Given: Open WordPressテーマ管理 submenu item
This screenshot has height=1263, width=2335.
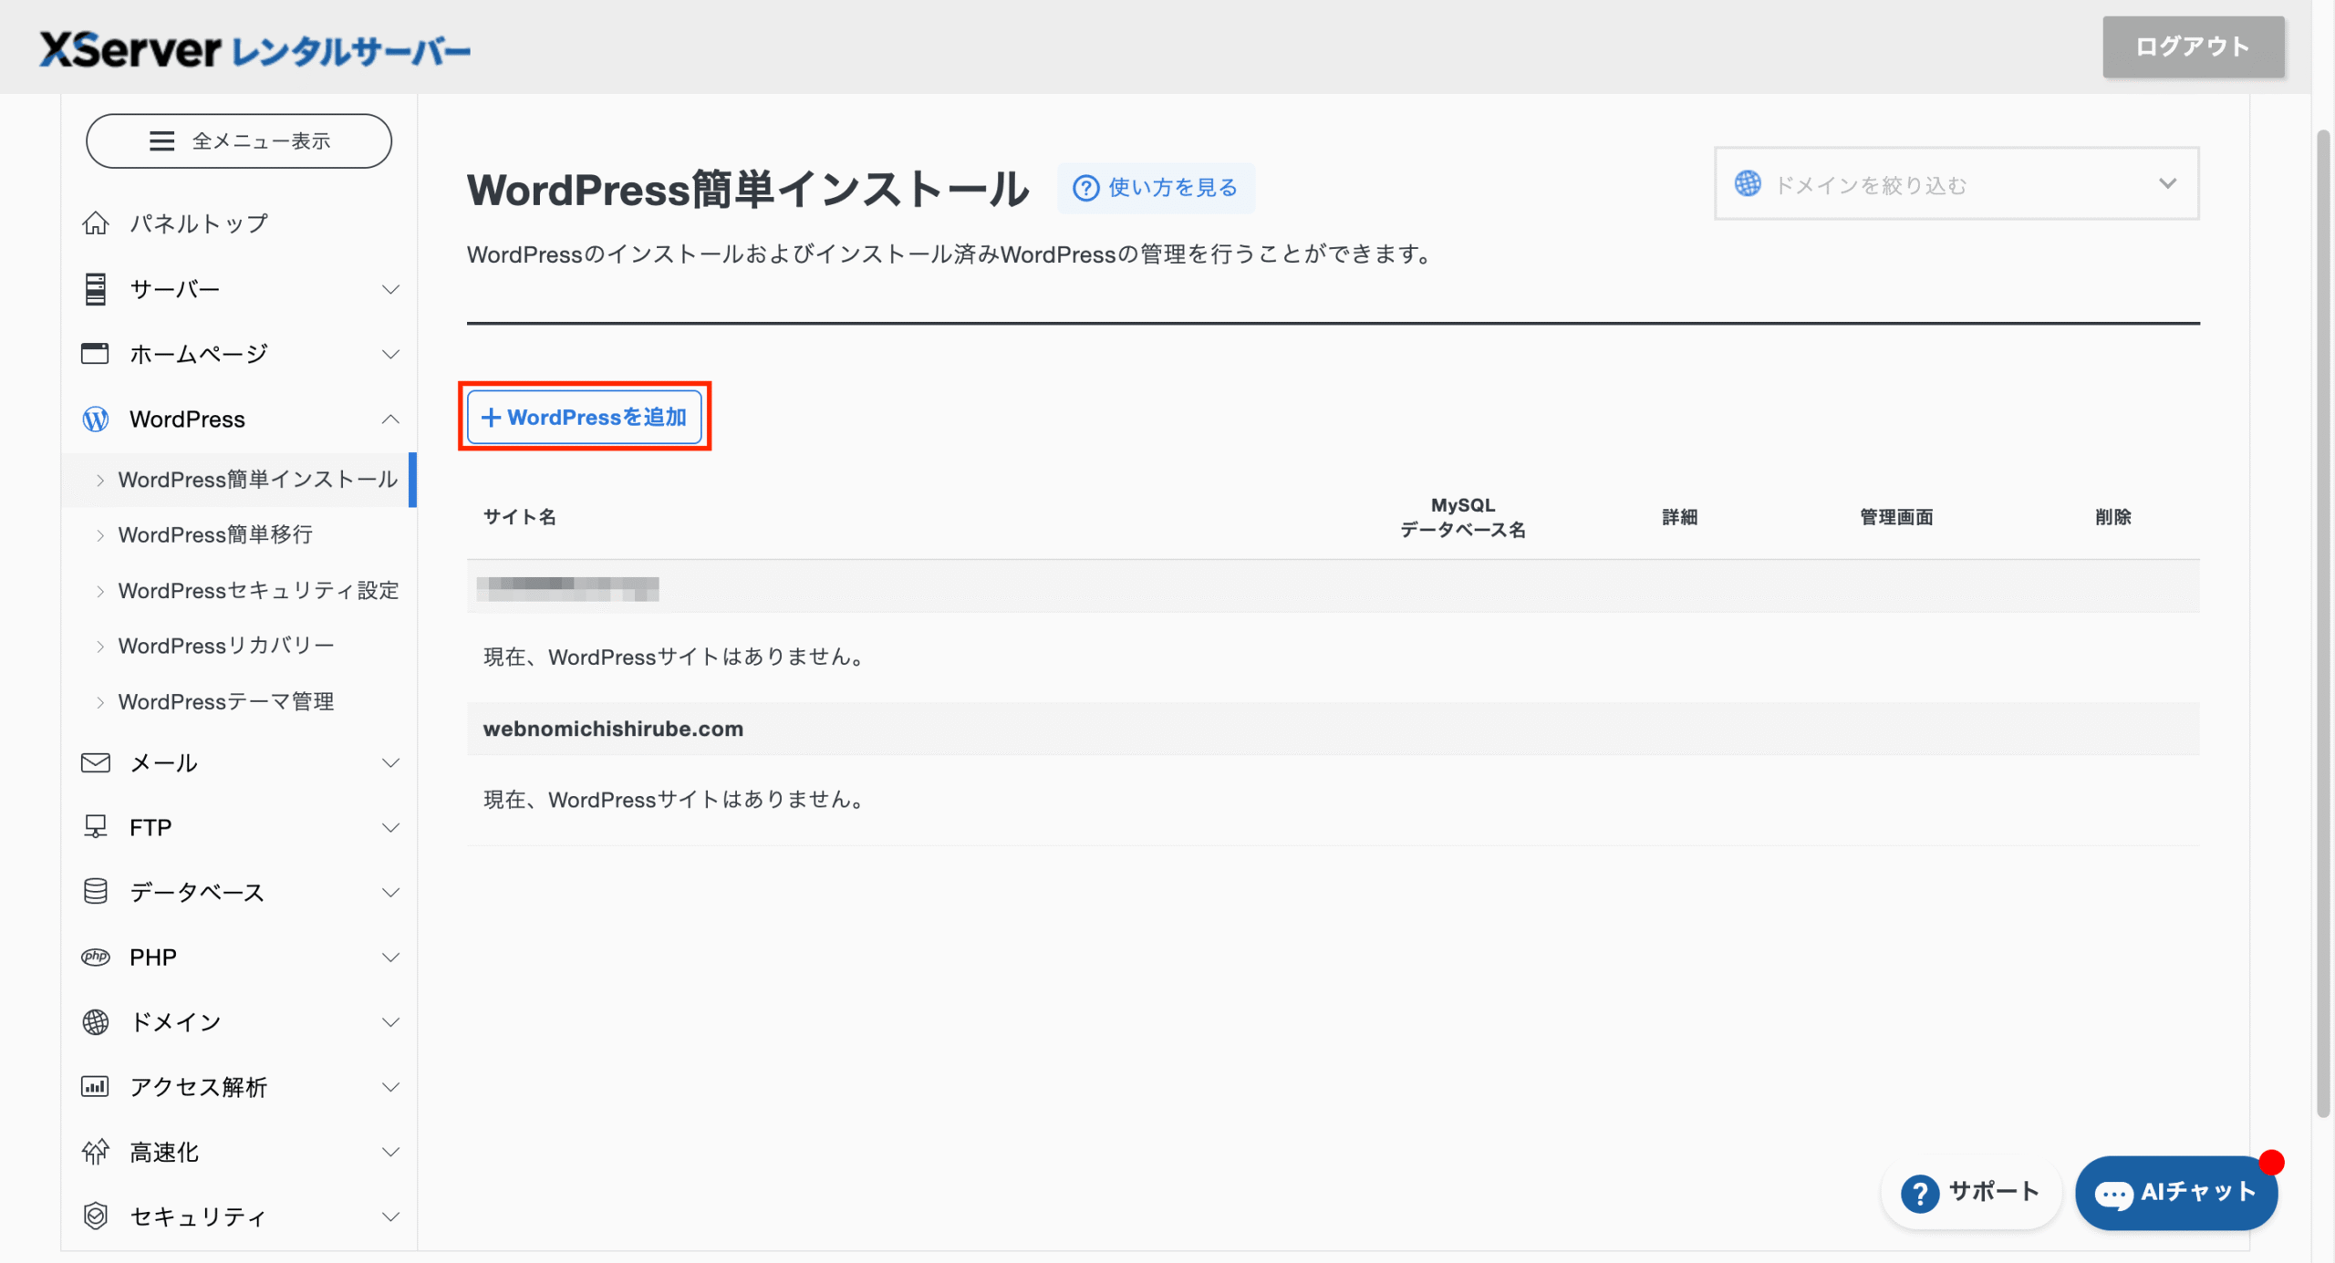Looking at the screenshot, I should pyautogui.click(x=239, y=702).
